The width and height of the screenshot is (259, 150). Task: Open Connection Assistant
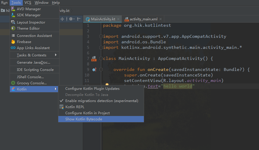34,35
